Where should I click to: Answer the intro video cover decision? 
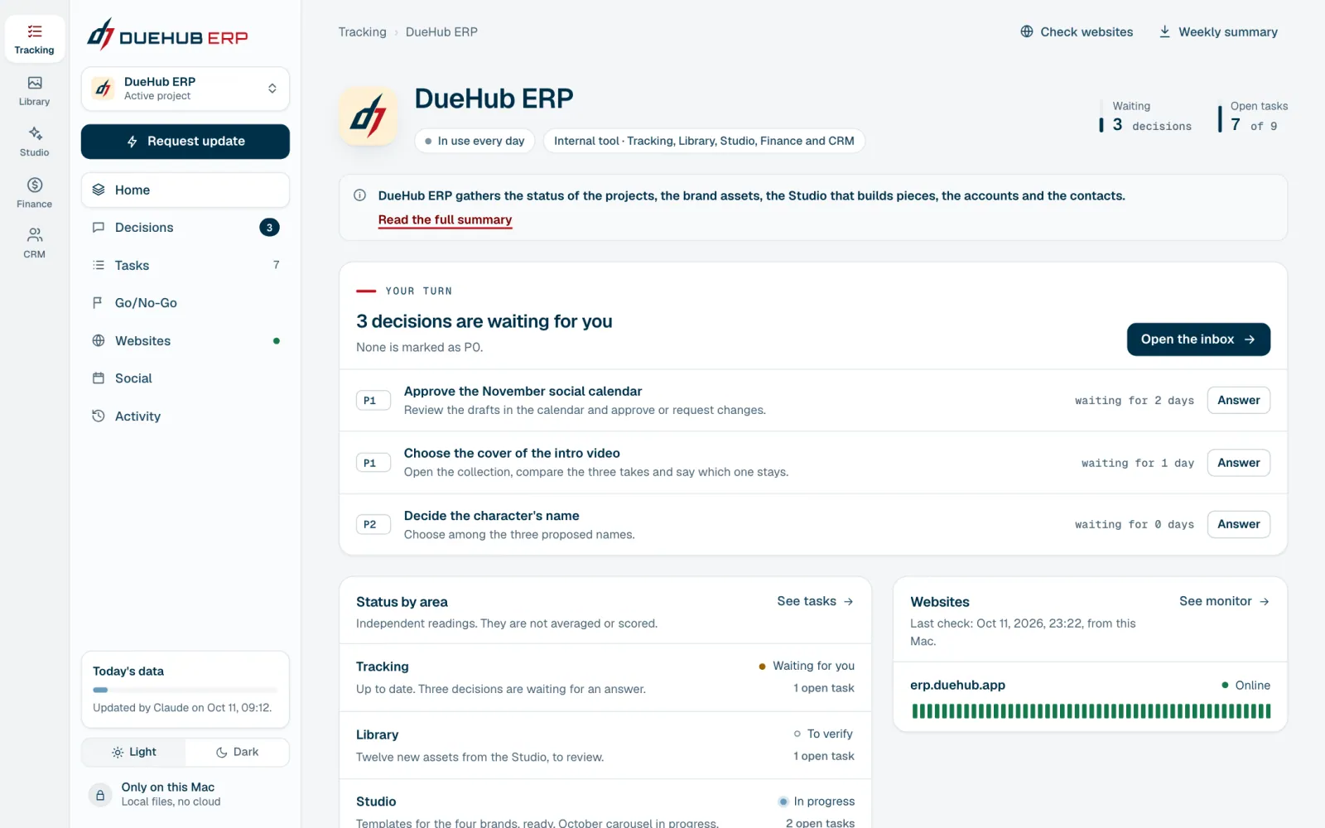click(1238, 463)
